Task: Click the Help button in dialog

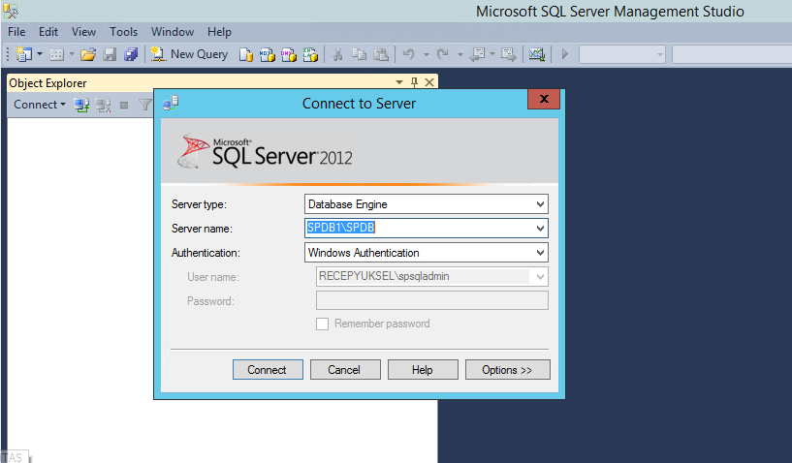Action: click(x=423, y=370)
